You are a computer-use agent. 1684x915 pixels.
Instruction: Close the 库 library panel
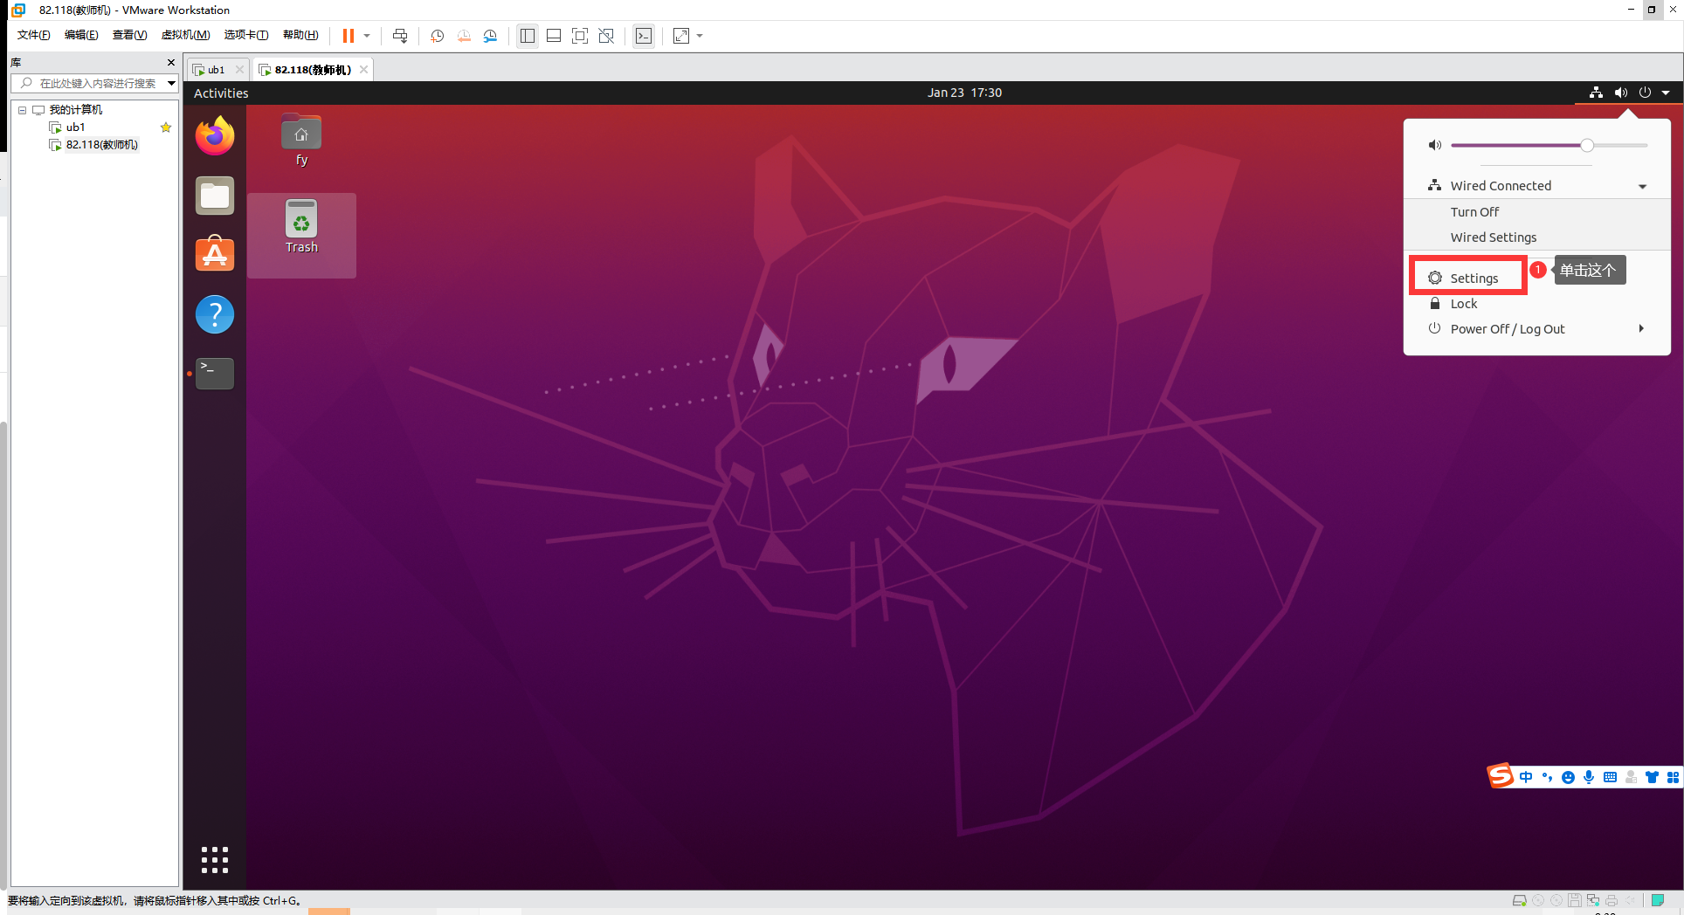[x=171, y=63]
